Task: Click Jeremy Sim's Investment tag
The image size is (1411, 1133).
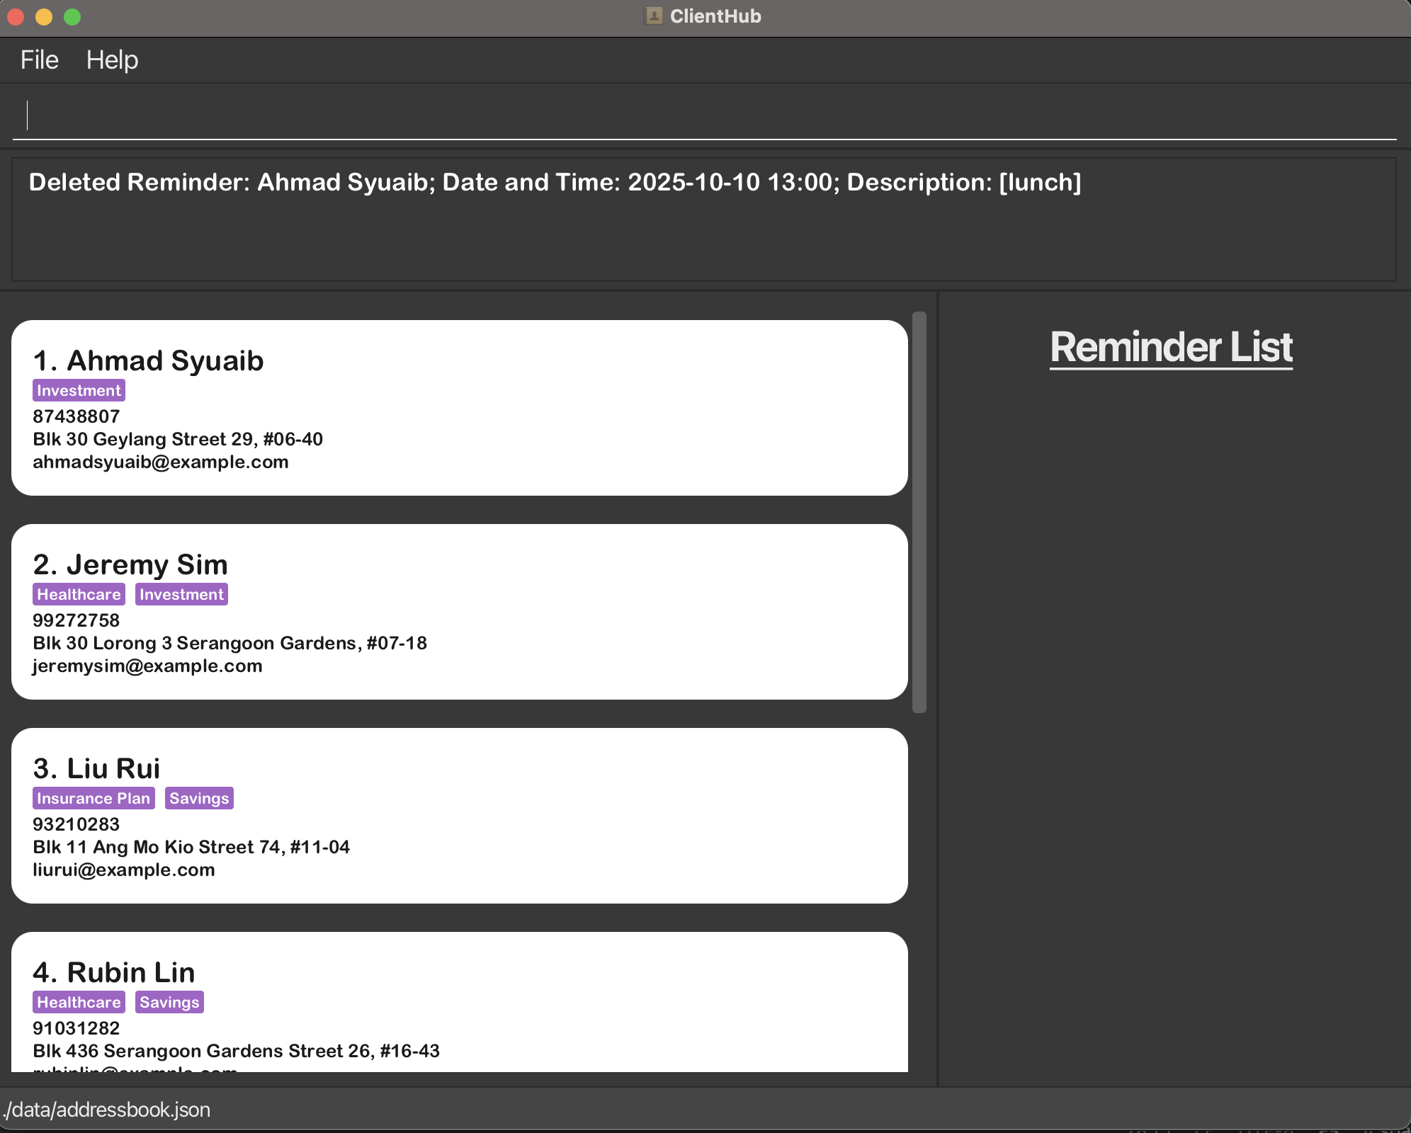Action: [x=181, y=595]
